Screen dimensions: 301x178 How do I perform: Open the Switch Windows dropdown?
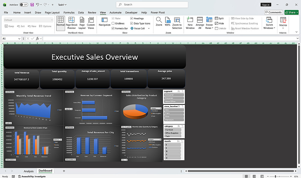(x=269, y=23)
